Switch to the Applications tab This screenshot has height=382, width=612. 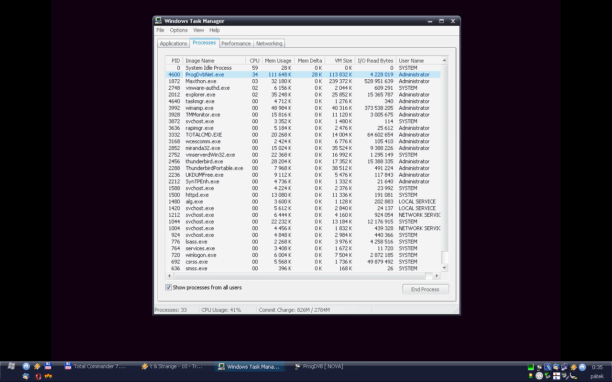click(174, 43)
